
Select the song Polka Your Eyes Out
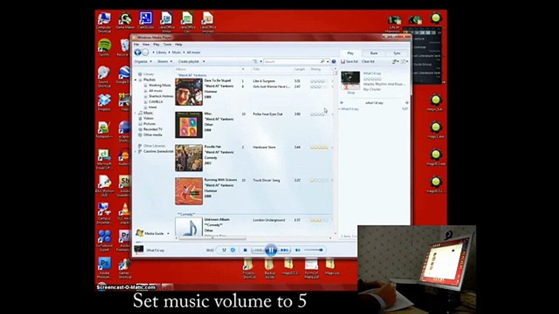click(x=268, y=114)
